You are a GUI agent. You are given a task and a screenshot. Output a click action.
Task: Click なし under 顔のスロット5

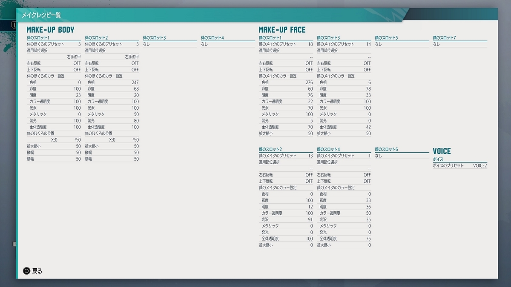[379, 44]
